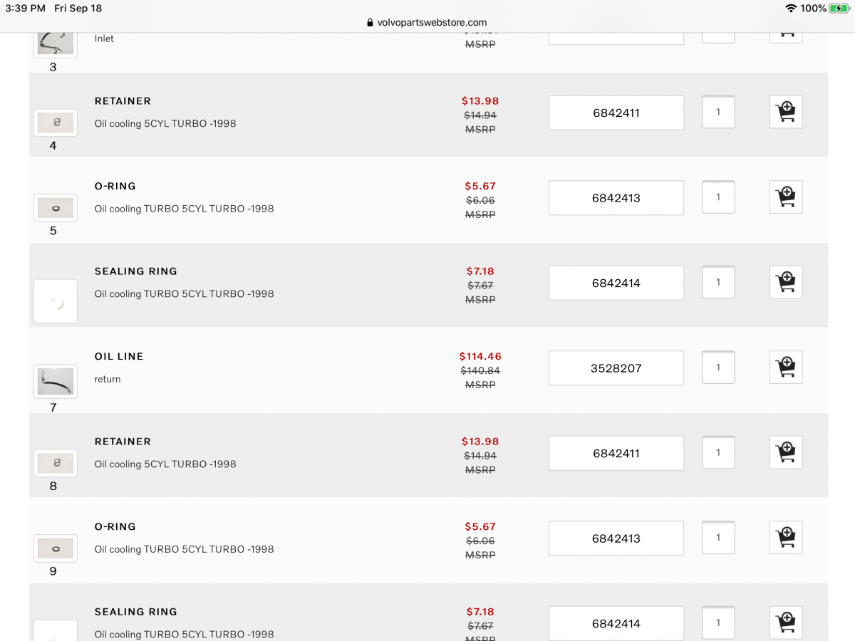This screenshot has width=855, height=641.
Task: Open item 5 O-RING thumbnail
Action: tap(55, 208)
